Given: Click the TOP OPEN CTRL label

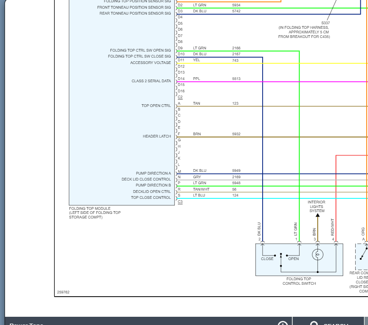Looking at the screenshot, I should [156, 106].
